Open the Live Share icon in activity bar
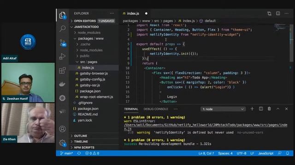Screen dimensions: 295x165 click(x=62, y=111)
